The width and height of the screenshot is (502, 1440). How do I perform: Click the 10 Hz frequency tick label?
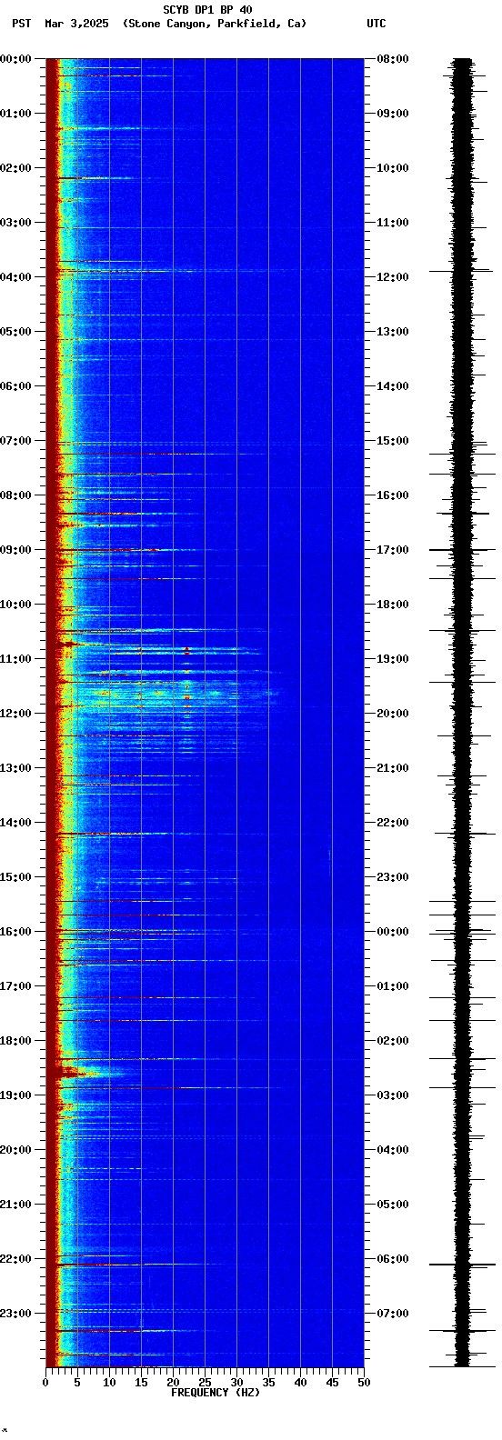pos(109,1383)
